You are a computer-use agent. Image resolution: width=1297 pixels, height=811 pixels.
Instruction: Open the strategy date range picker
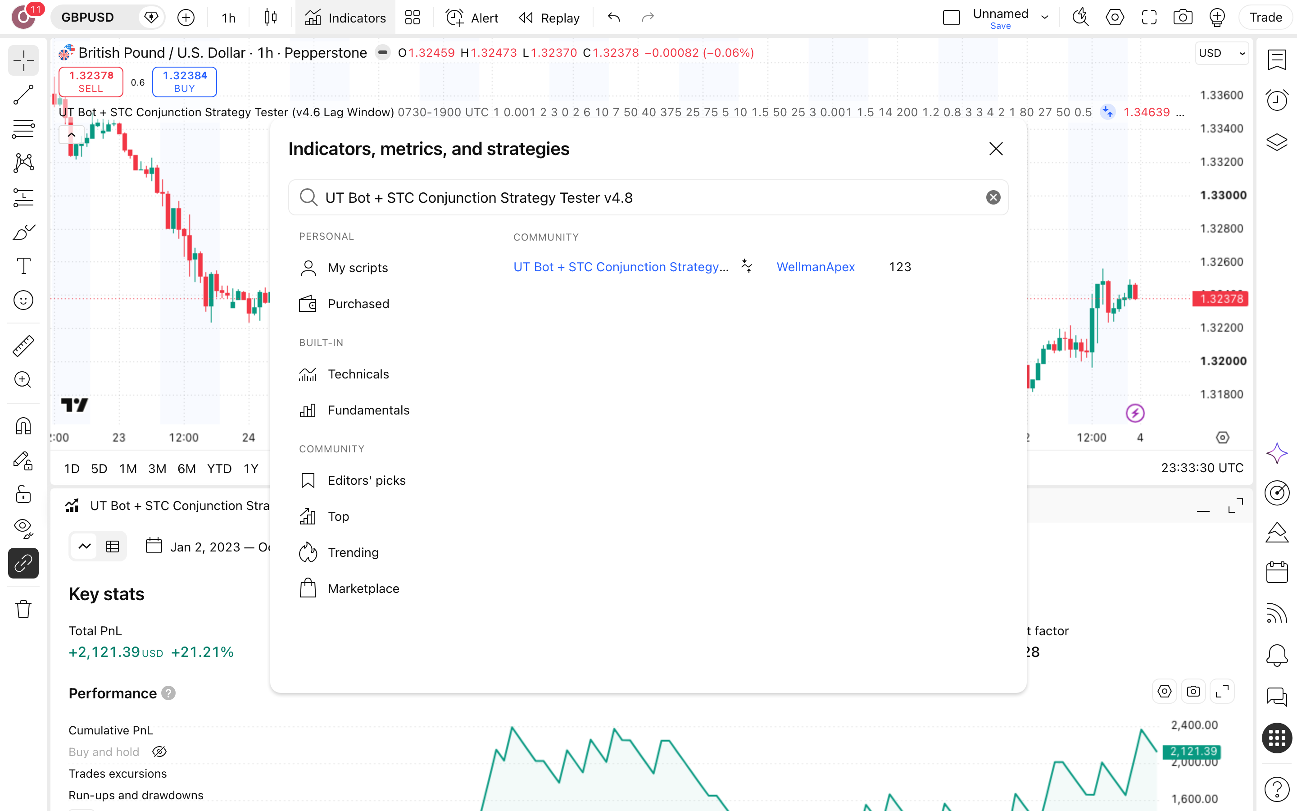tap(209, 547)
